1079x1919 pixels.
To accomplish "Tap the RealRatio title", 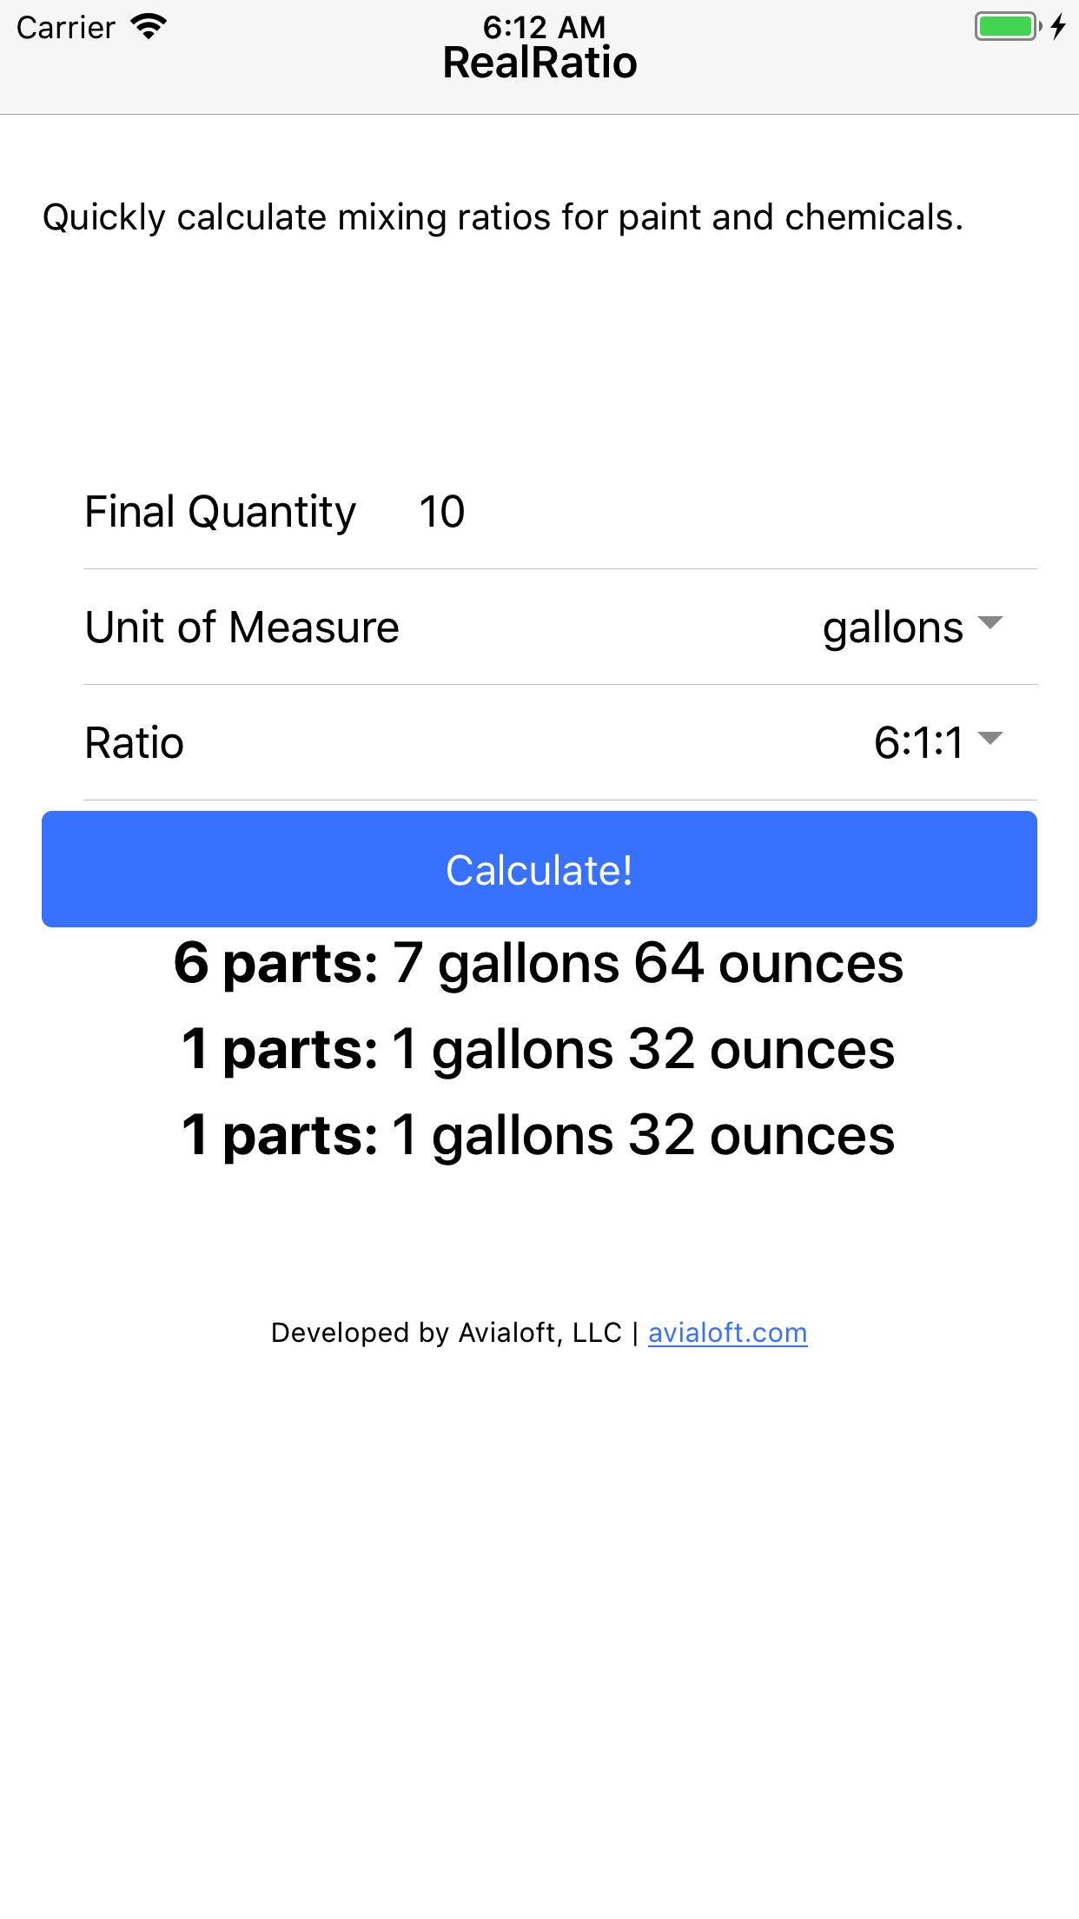I will pos(539,63).
